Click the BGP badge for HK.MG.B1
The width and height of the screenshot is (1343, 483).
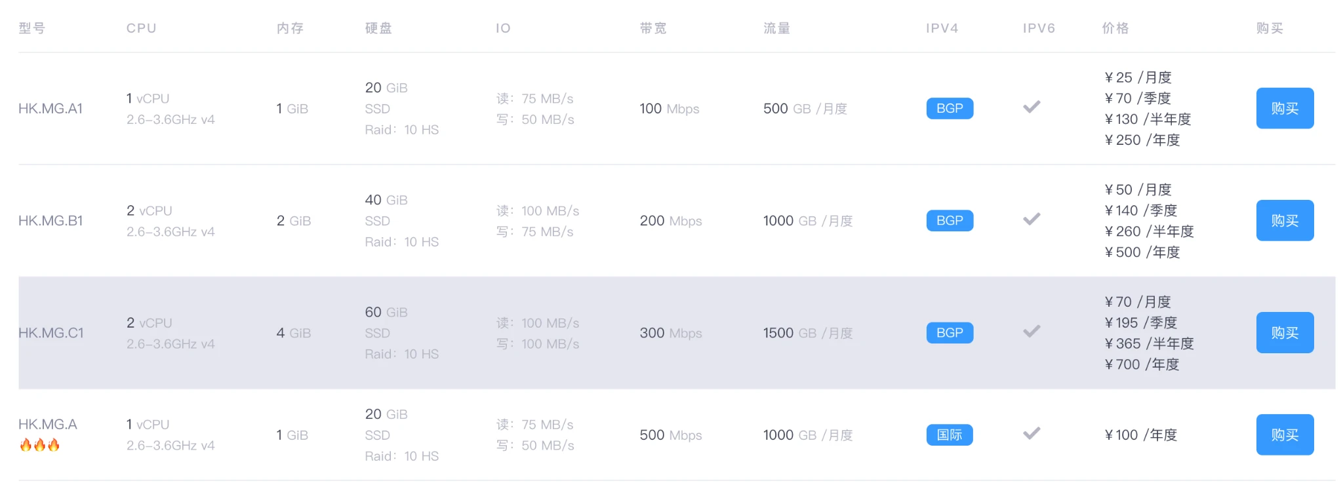pos(950,221)
